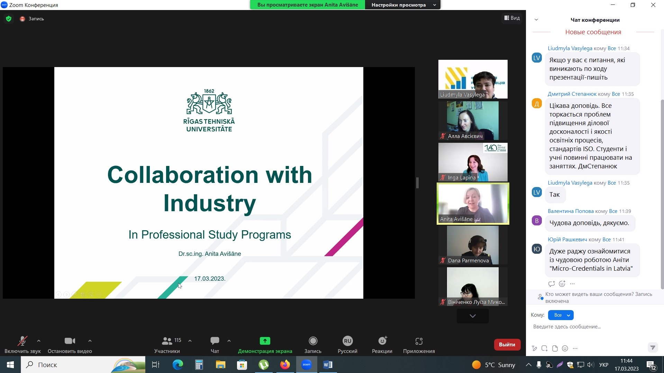Open the Reactions emoji menu
Screen dimensions: 664x373
coord(382,341)
